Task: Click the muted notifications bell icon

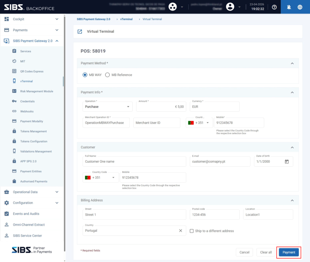Action: (x=289, y=7)
